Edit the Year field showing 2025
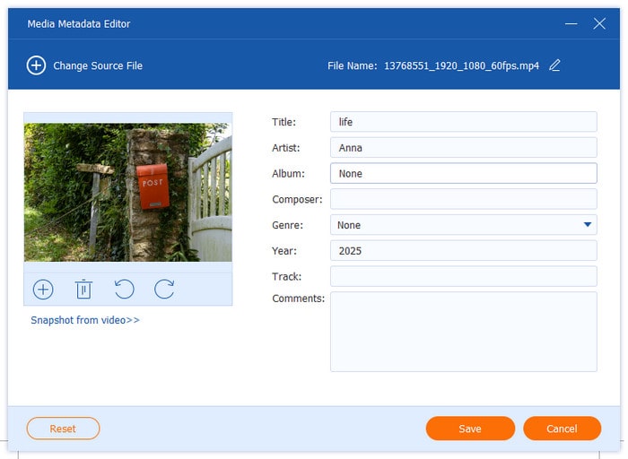The image size is (628, 459). pos(463,251)
